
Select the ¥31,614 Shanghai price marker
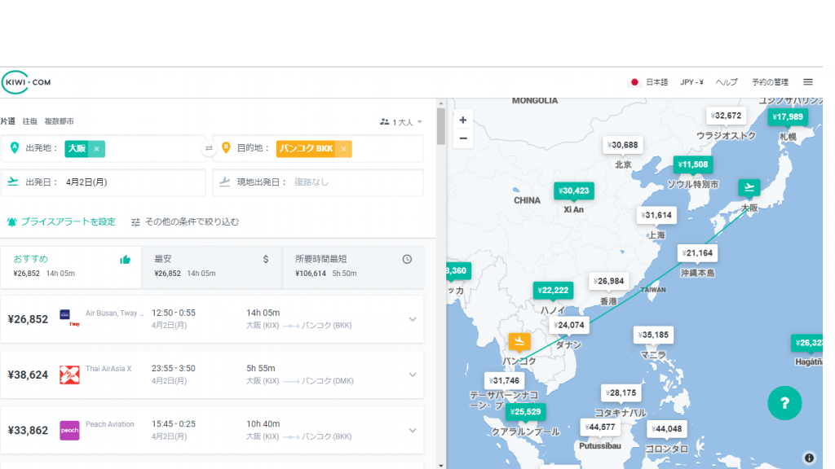pyautogui.click(x=656, y=215)
